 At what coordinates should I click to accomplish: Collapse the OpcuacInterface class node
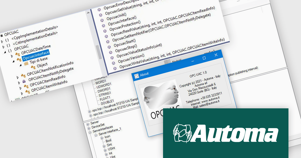pos(14,61)
